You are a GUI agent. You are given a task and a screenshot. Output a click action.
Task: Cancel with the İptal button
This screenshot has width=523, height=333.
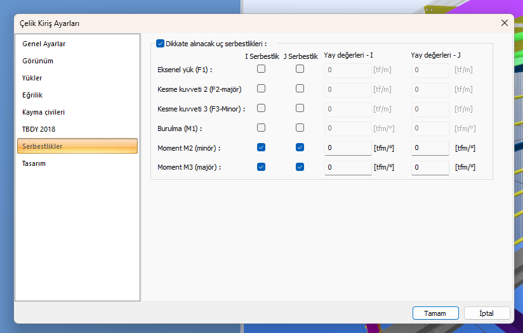pos(487,313)
